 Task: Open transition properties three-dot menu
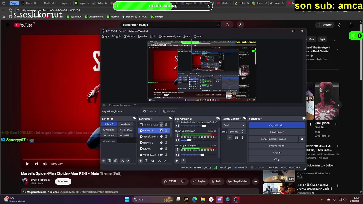coord(242,137)
